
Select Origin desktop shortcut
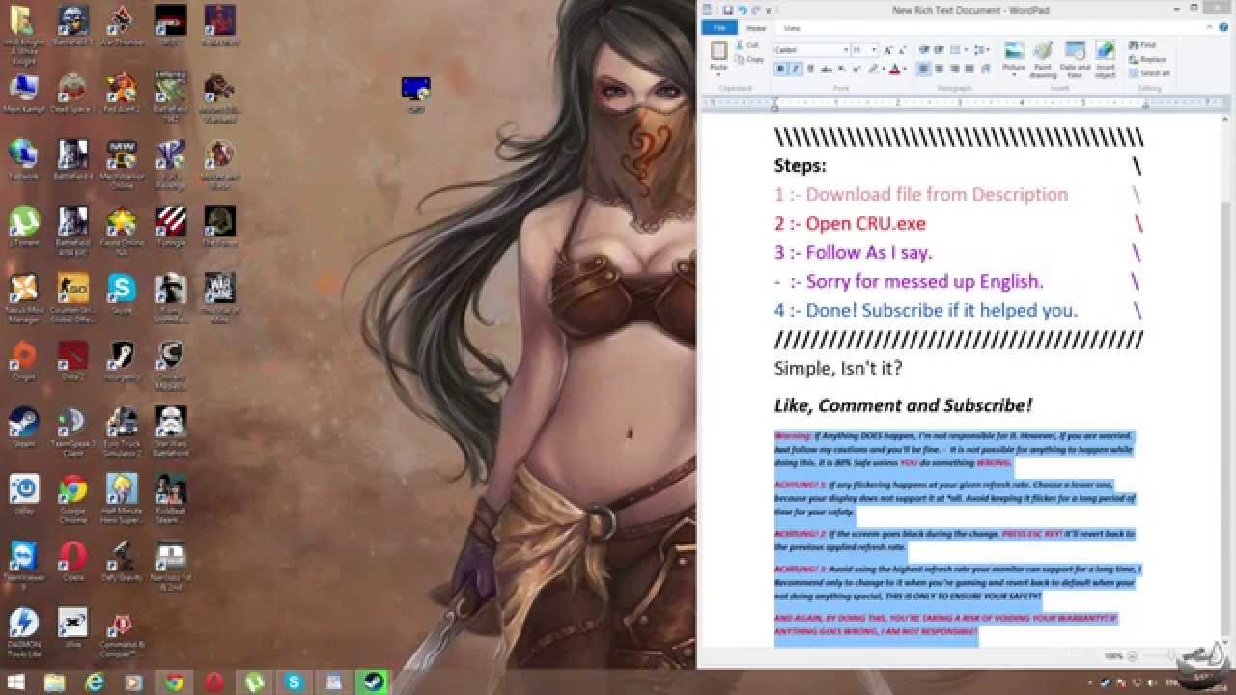(24, 362)
